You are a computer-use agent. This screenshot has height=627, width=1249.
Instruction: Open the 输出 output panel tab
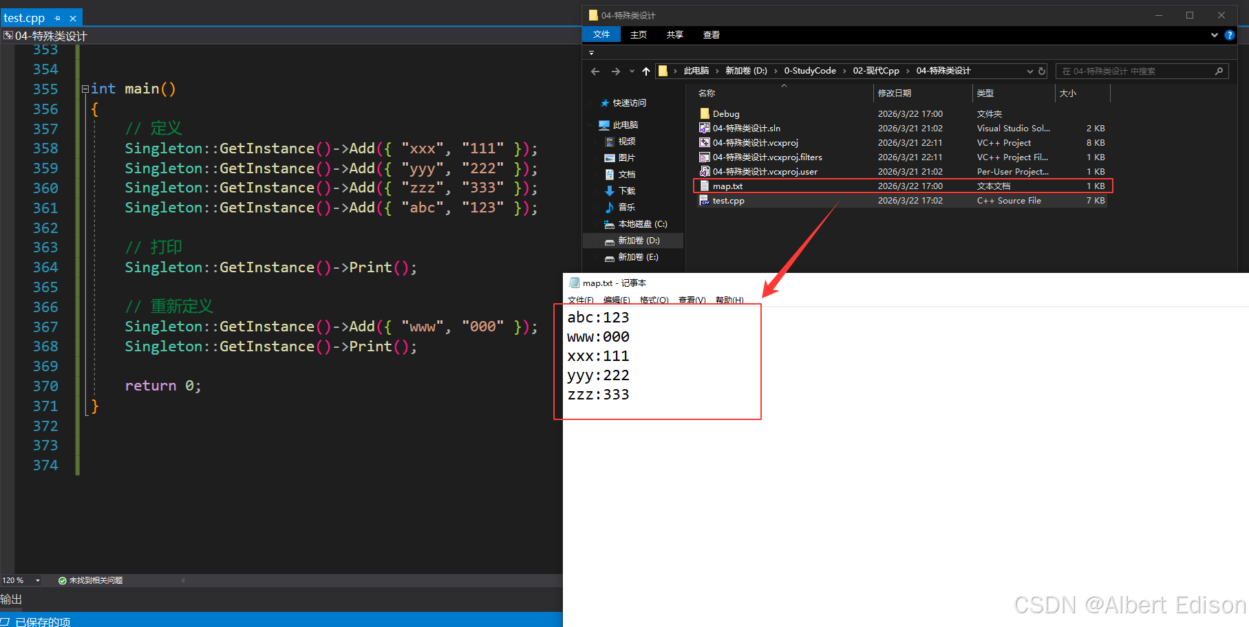pos(11,599)
